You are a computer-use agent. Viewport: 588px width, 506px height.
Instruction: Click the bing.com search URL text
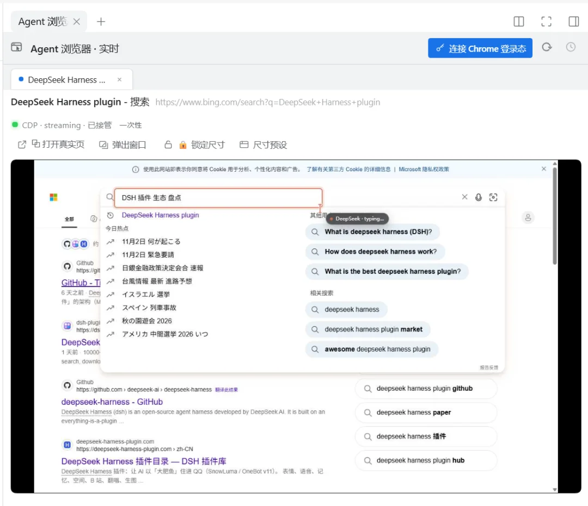point(267,102)
